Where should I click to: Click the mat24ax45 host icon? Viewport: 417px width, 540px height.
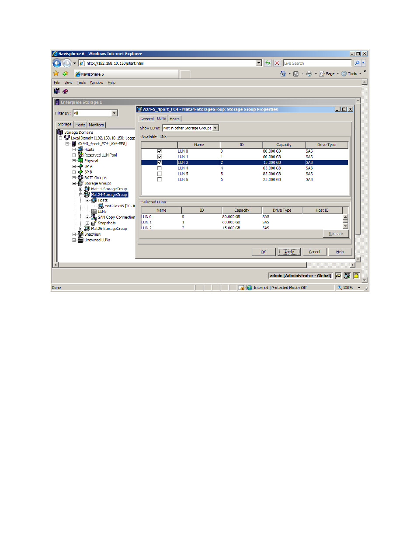click(x=101, y=206)
